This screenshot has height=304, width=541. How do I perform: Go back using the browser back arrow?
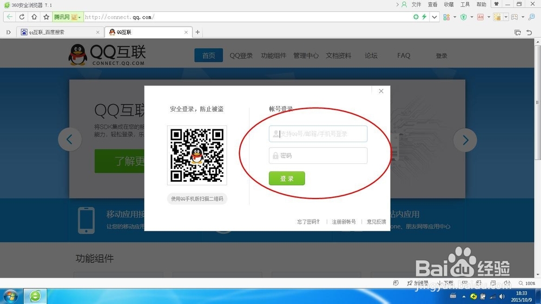[10, 17]
